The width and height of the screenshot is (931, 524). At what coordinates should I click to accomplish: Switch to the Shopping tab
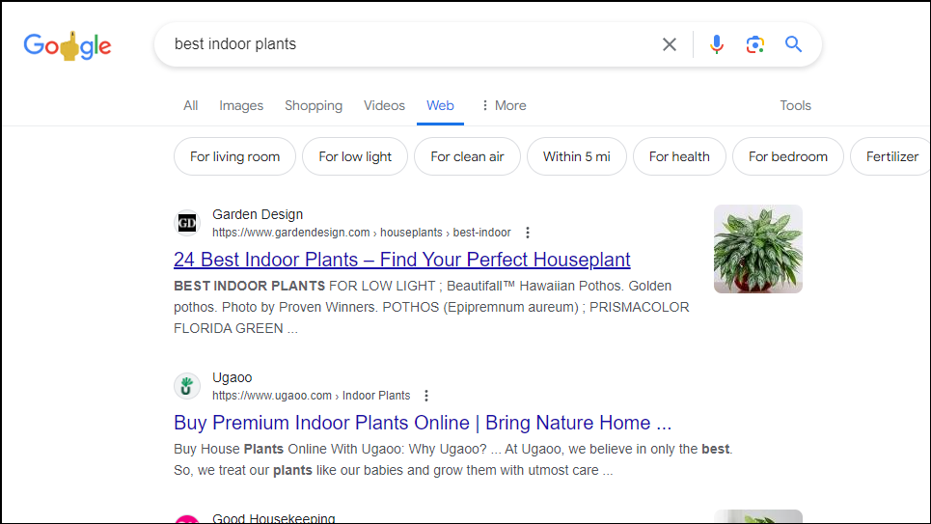[314, 106]
